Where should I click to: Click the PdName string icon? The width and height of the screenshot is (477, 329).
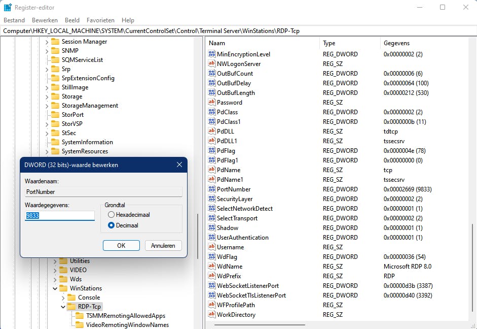212,170
